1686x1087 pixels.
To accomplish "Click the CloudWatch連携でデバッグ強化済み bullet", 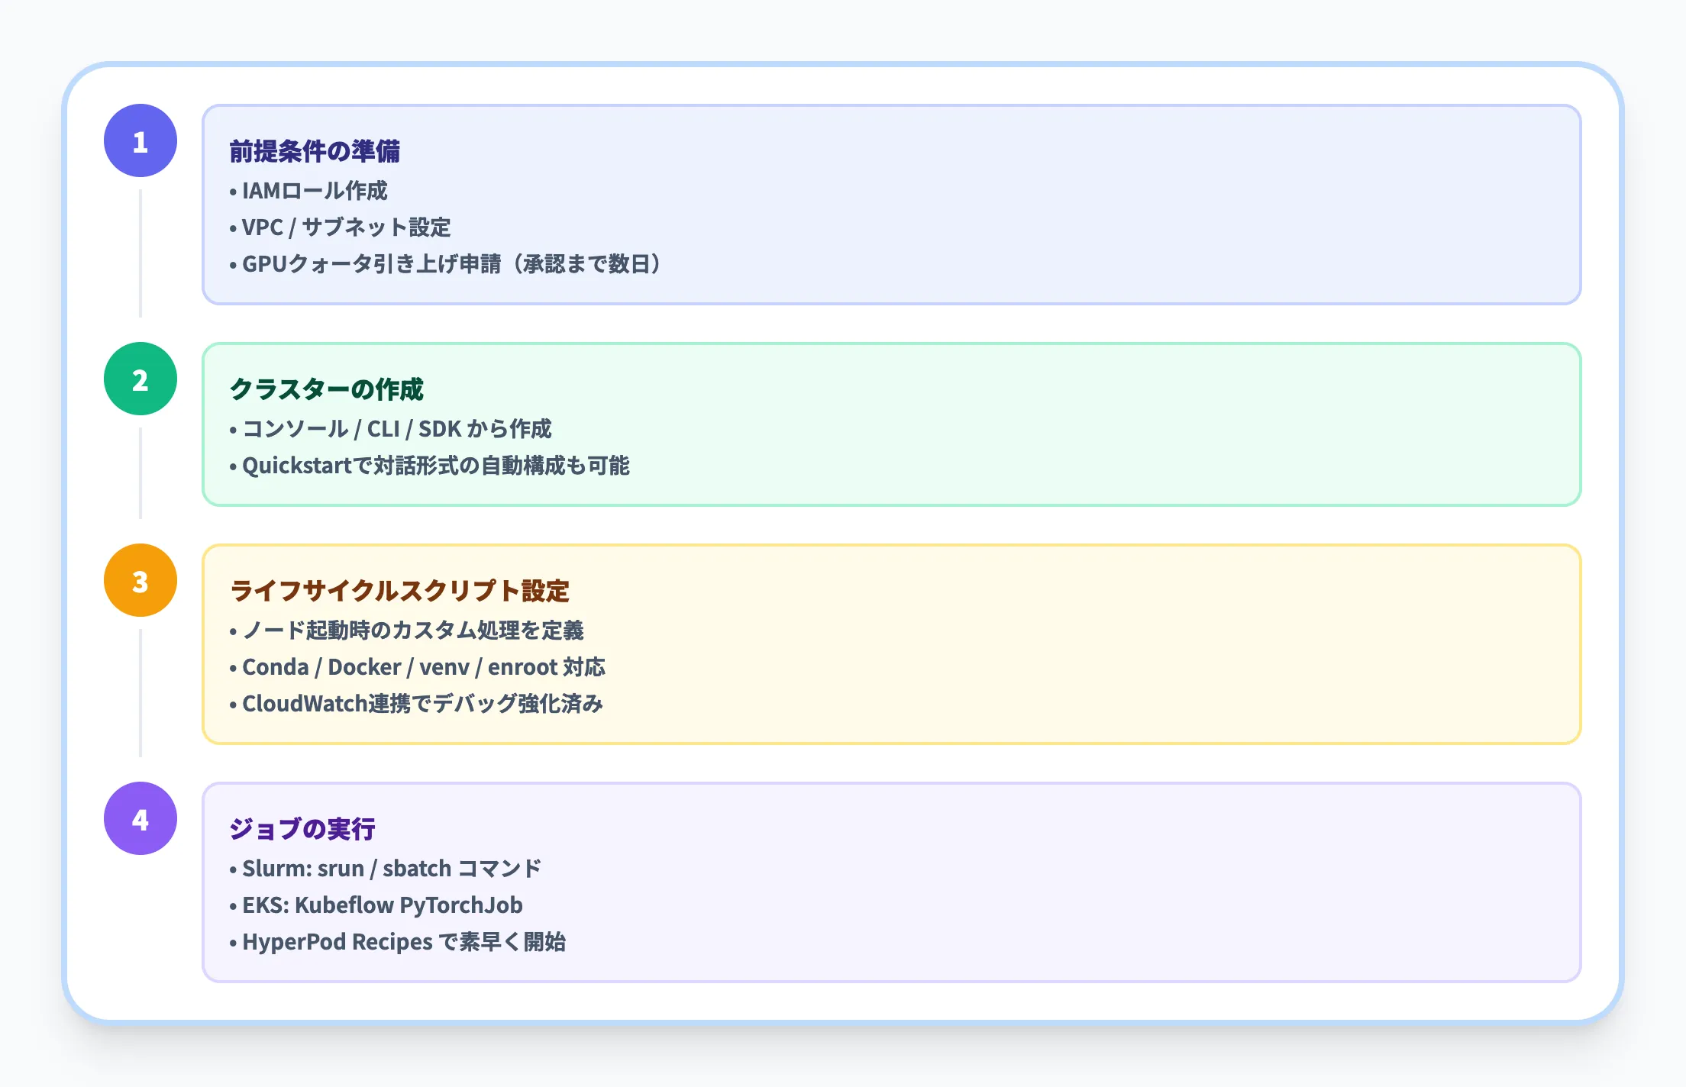I will click(421, 704).
